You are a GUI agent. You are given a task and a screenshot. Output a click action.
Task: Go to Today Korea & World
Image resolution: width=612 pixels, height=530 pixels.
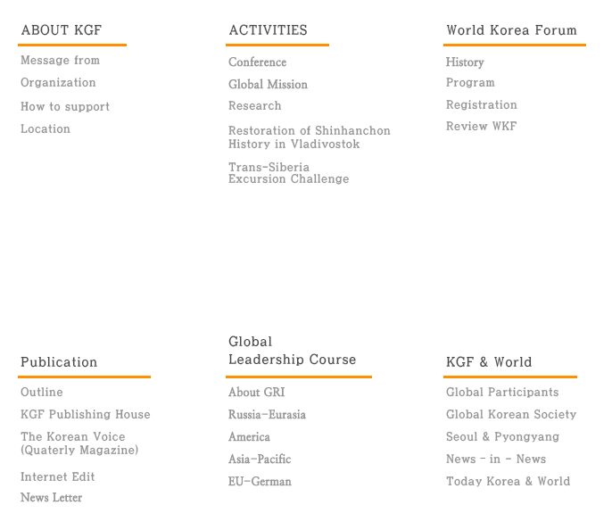(x=508, y=482)
